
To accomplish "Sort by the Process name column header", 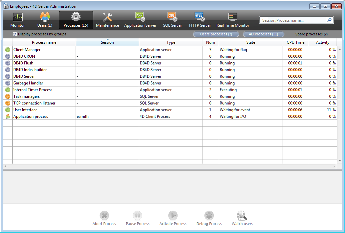I will click(44, 42).
